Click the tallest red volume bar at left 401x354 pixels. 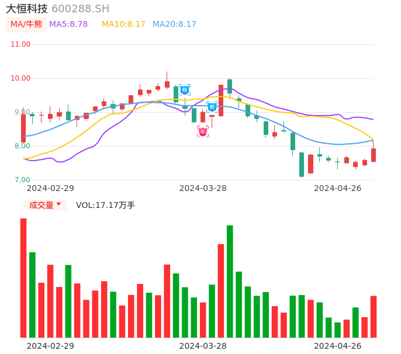[x=23, y=278]
